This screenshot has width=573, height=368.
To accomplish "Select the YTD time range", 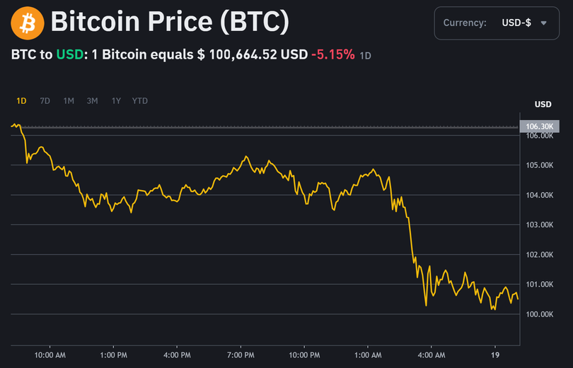I will coord(140,101).
